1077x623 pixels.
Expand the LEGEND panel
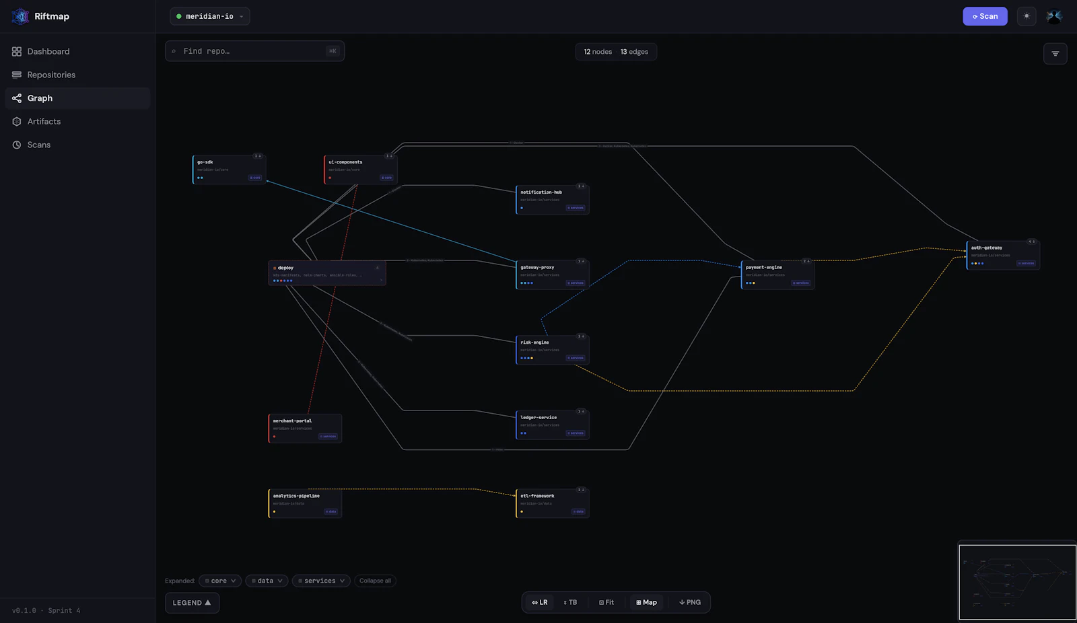point(192,603)
